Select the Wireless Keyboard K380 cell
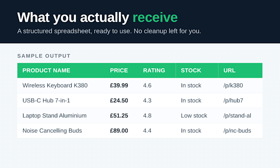 pos(55,85)
